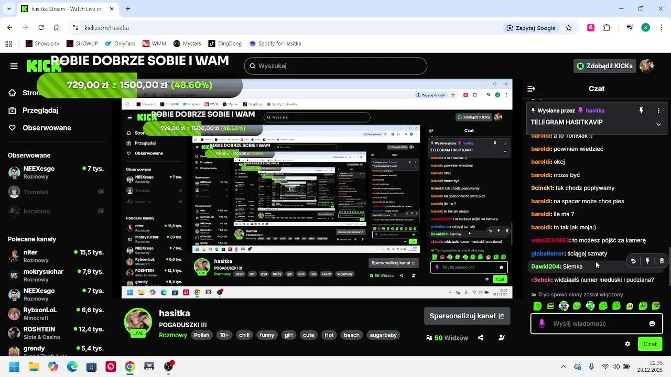Open ROSHTEIN Slots & Casino channel
The width and height of the screenshot is (671, 377).
click(56, 333)
